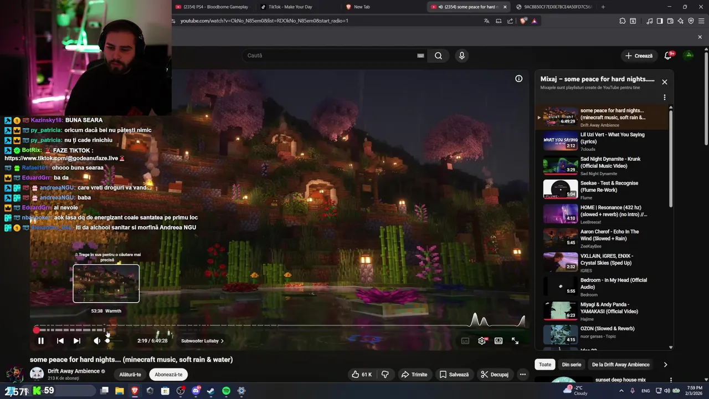The image size is (709, 399).
Task: Open the Brave hamburger main menu
Action: point(701,21)
